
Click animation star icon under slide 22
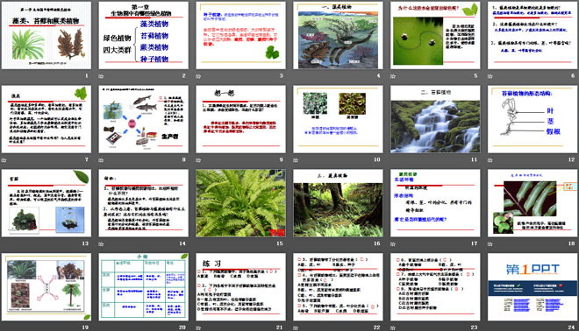coord(296,327)
